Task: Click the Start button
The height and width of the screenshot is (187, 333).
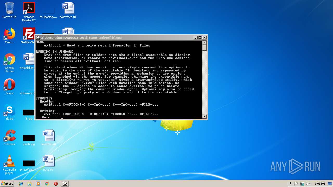Action: (7, 184)
